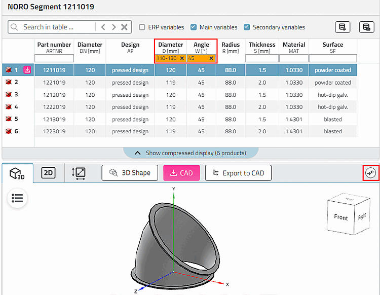This screenshot has width=380, height=295.
Task: Click the crossed-out icon in row 3
Action: pos(9,94)
